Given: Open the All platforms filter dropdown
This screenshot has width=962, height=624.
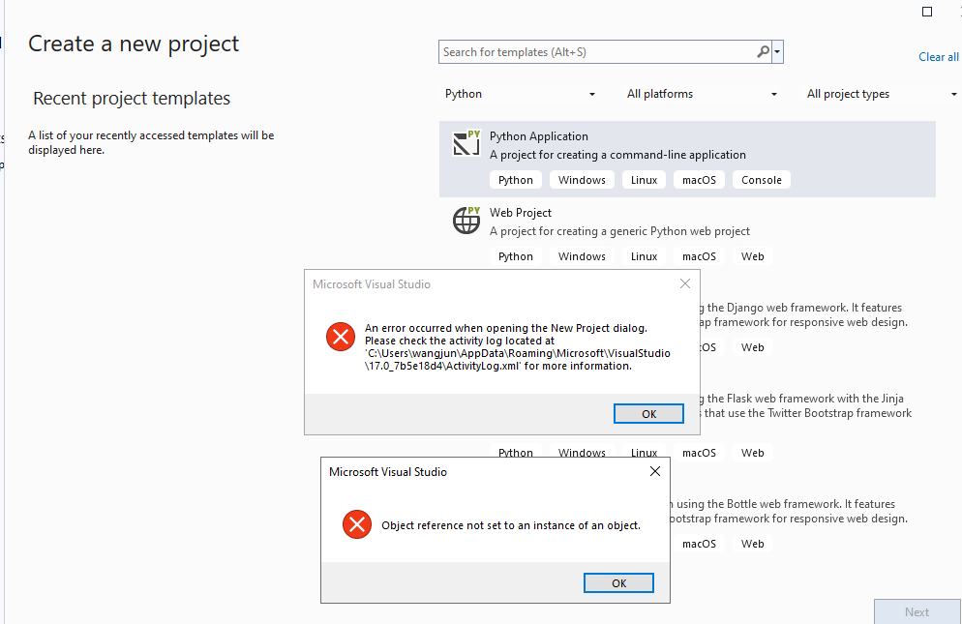Looking at the screenshot, I should 702,94.
